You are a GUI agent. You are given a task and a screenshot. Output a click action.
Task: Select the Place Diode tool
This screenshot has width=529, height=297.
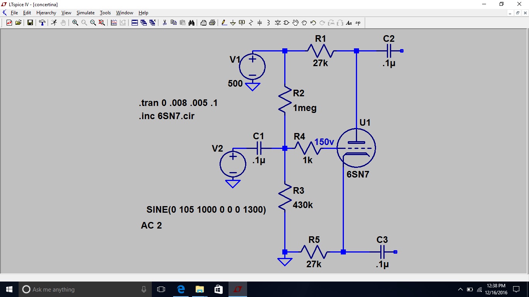(x=278, y=23)
